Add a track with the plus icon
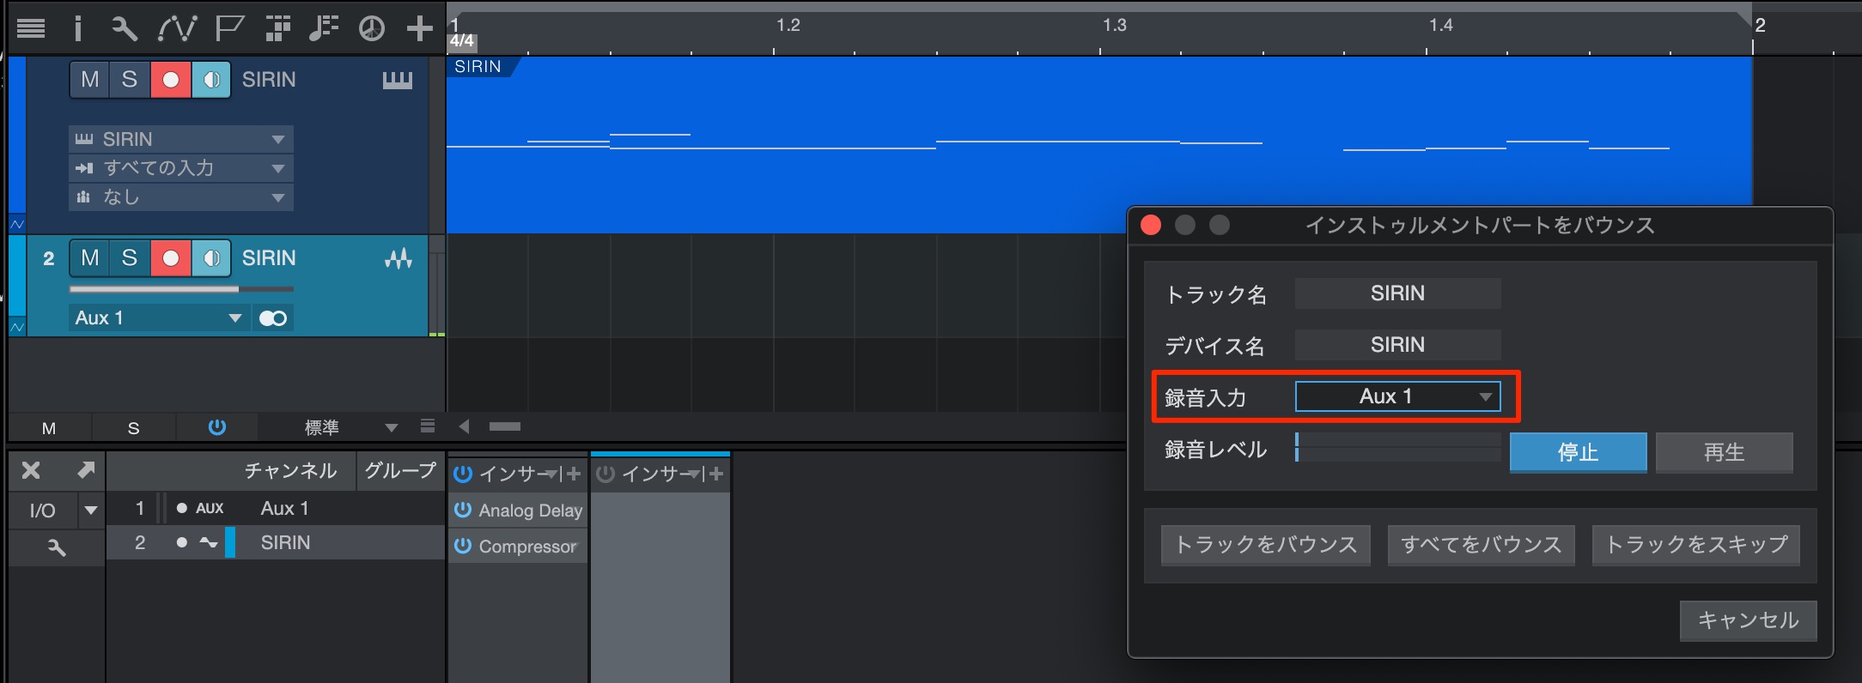1862x683 pixels. (419, 28)
